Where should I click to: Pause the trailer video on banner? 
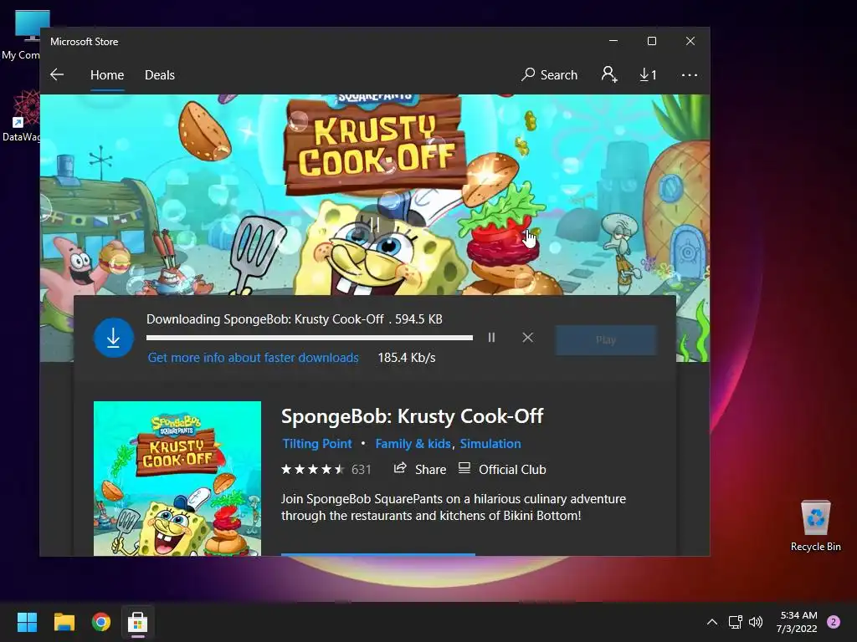pos(375,224)
